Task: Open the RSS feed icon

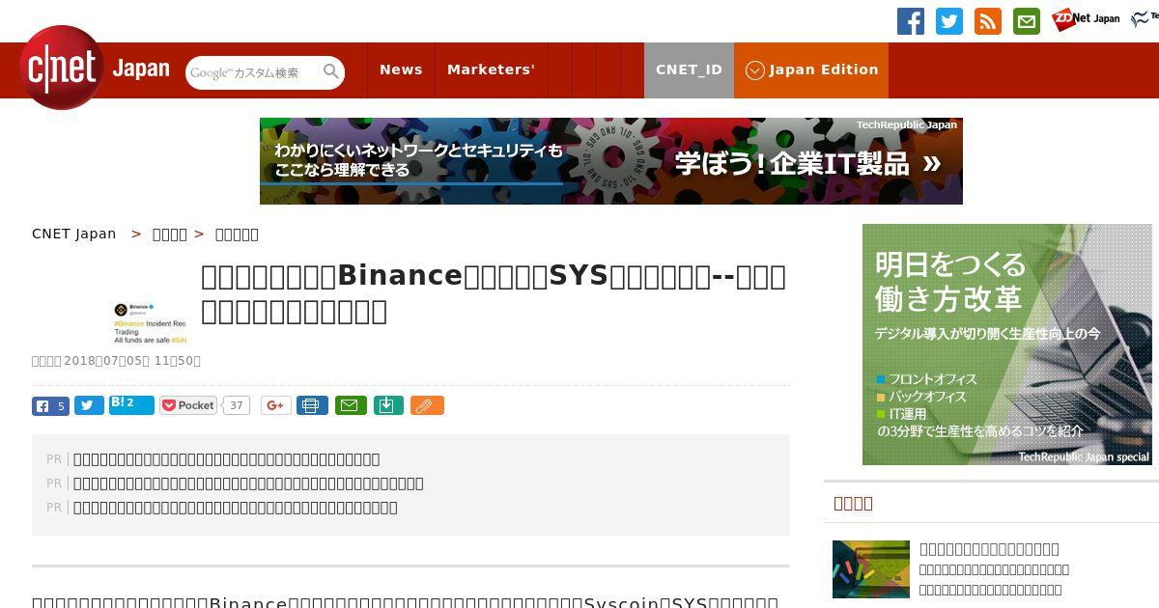Action: tap(988, 21)
